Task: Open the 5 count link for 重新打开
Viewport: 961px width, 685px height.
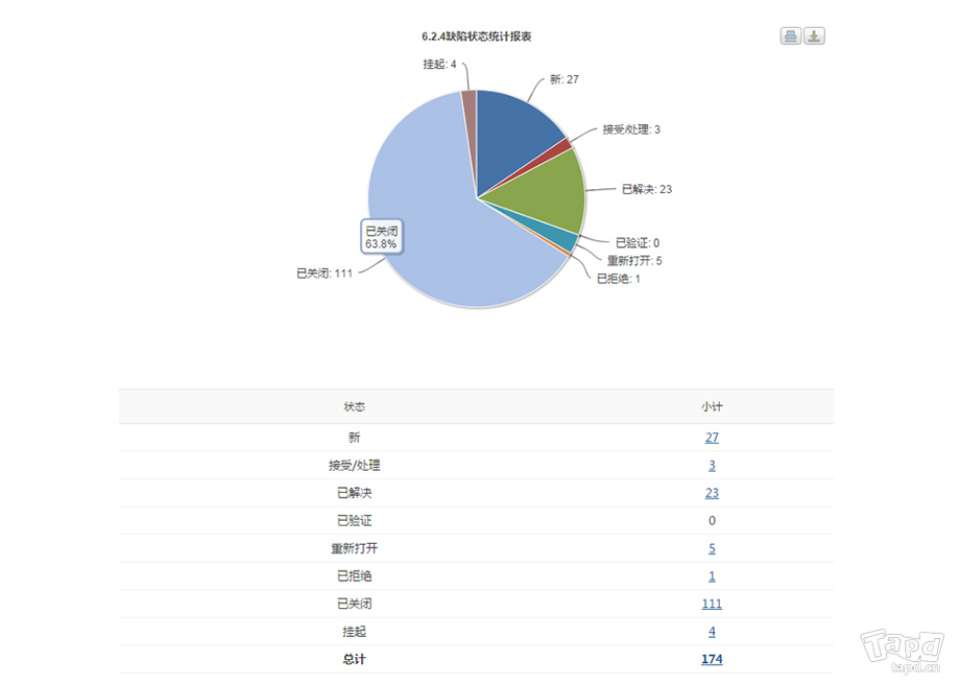Action: [711, 549]
